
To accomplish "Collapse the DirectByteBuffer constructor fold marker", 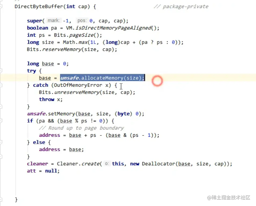I will click(x=1, y=6).
